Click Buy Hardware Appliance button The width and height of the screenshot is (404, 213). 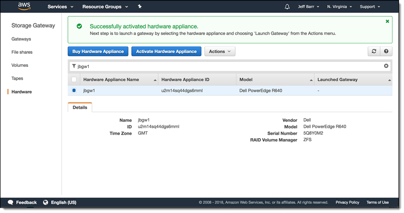pos(98,51)
